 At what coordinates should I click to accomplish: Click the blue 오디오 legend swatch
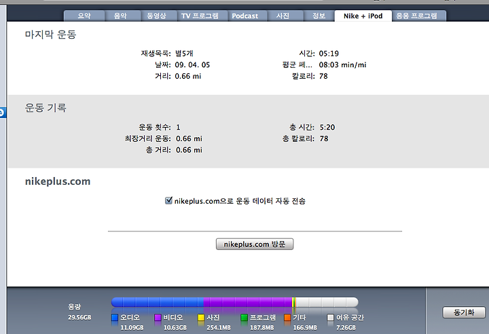coord(115,318)
